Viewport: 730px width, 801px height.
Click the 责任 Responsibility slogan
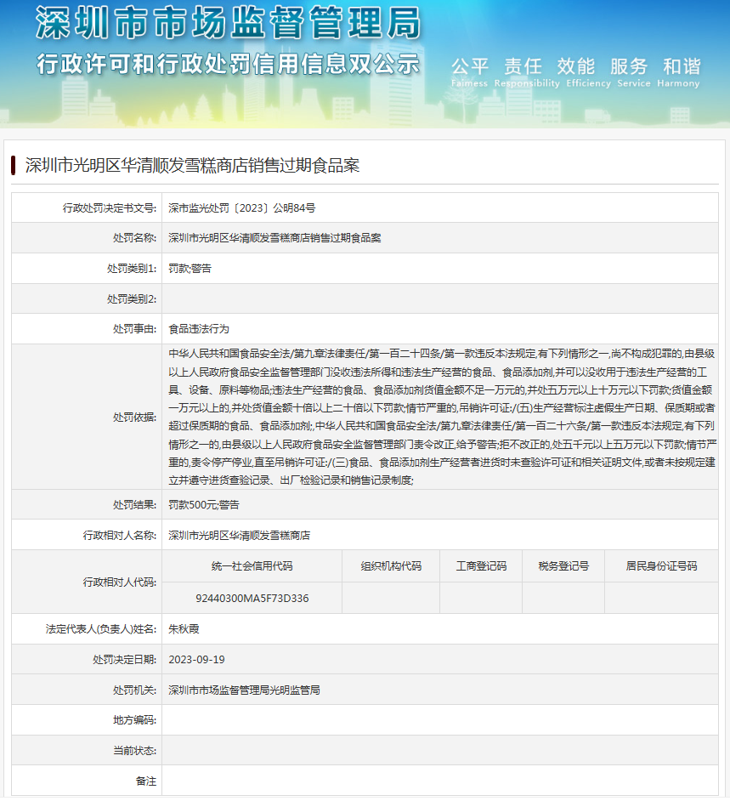[526, 72]
